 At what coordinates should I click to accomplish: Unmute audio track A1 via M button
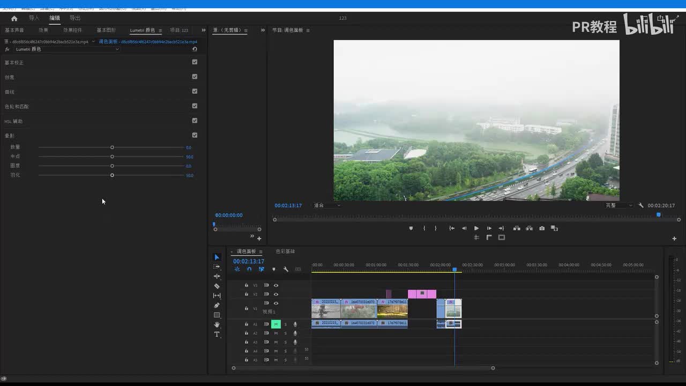[x=275, y=324]
